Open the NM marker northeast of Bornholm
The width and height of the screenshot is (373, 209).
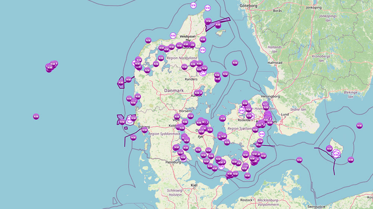pos(359,126)
